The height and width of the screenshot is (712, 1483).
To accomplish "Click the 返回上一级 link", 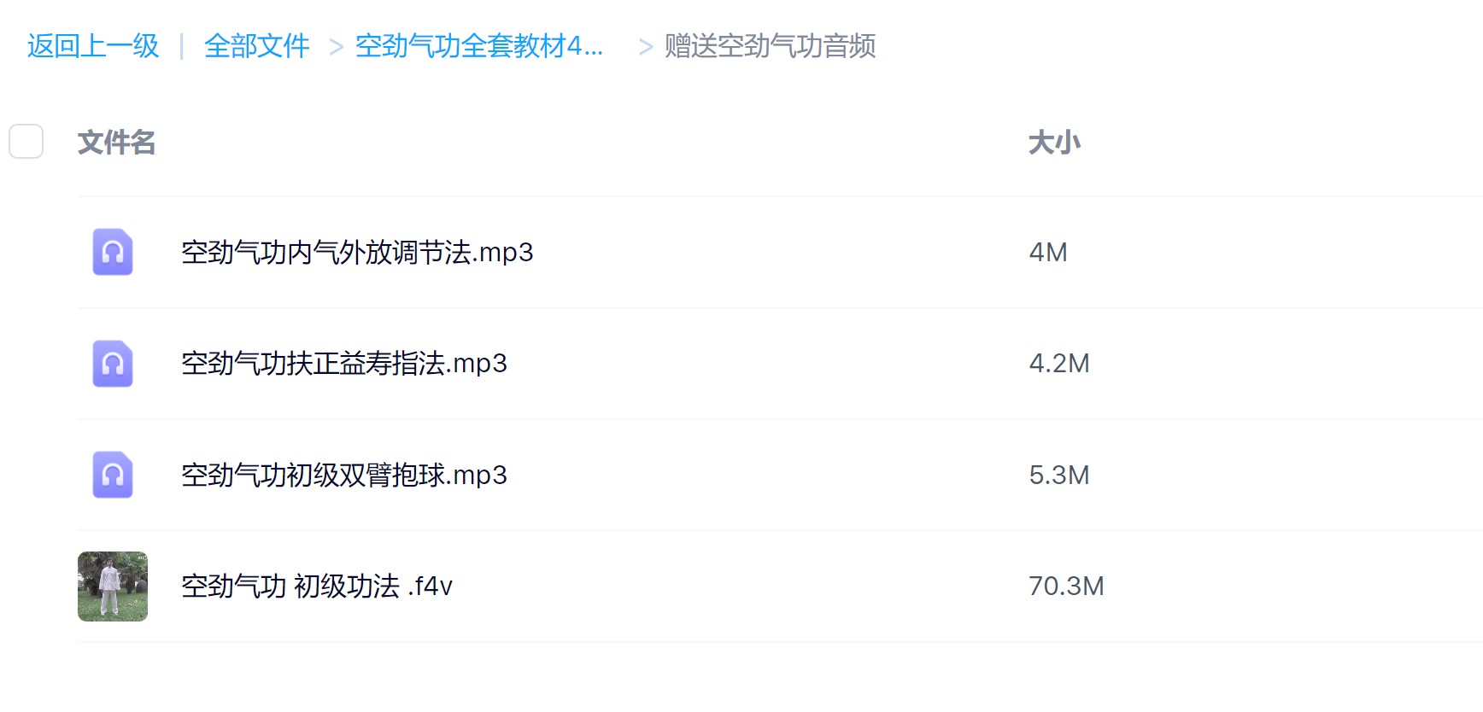I will (x=93, y=46).
